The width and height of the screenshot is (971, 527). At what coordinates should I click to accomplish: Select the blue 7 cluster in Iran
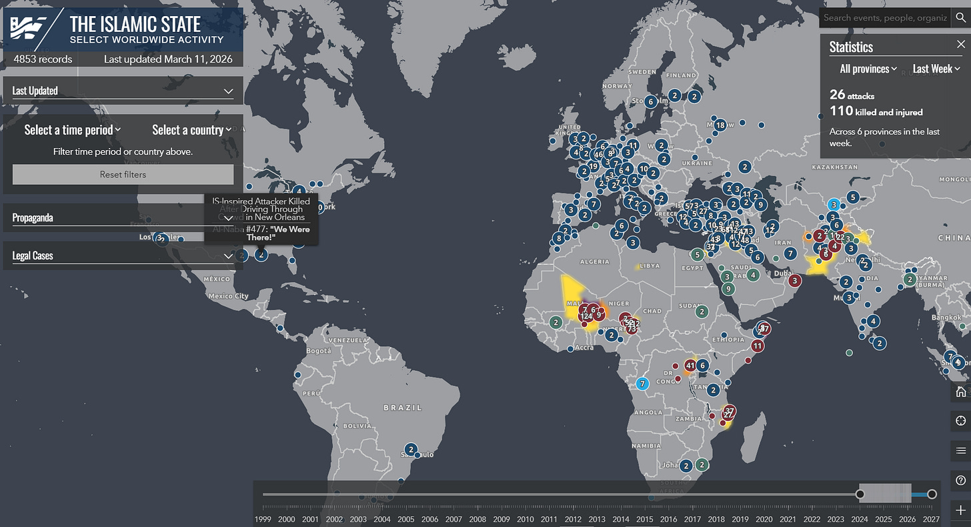pos(790,253)
